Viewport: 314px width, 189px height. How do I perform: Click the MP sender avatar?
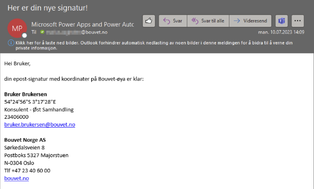click(17, 28)
